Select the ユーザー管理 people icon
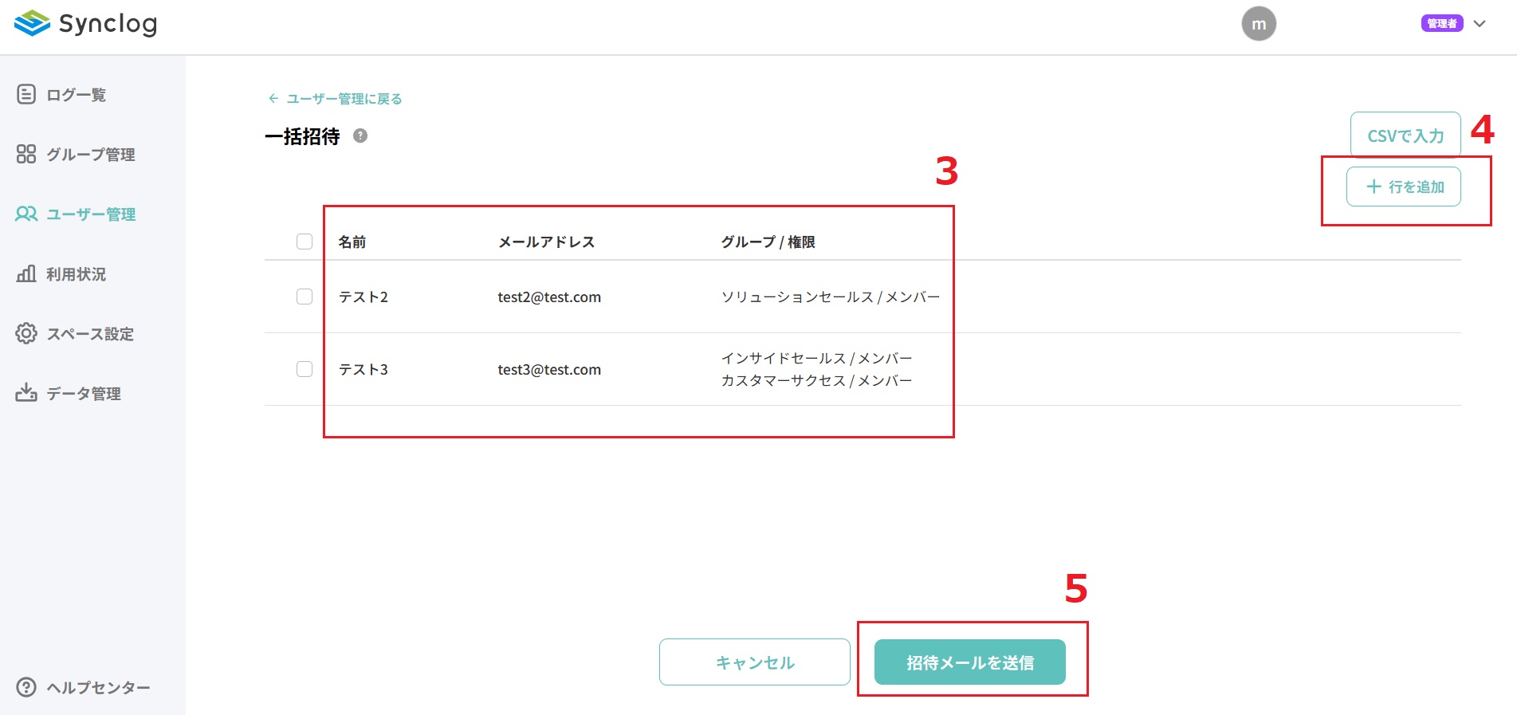 pyautogui.click(x=26, y=214)
